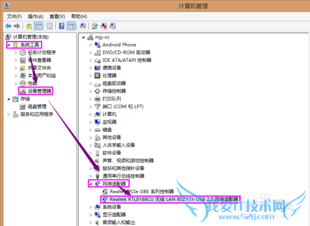The image size is (310, 226).
Task: Click the Disable device toolbar icon
Action: 113,26
